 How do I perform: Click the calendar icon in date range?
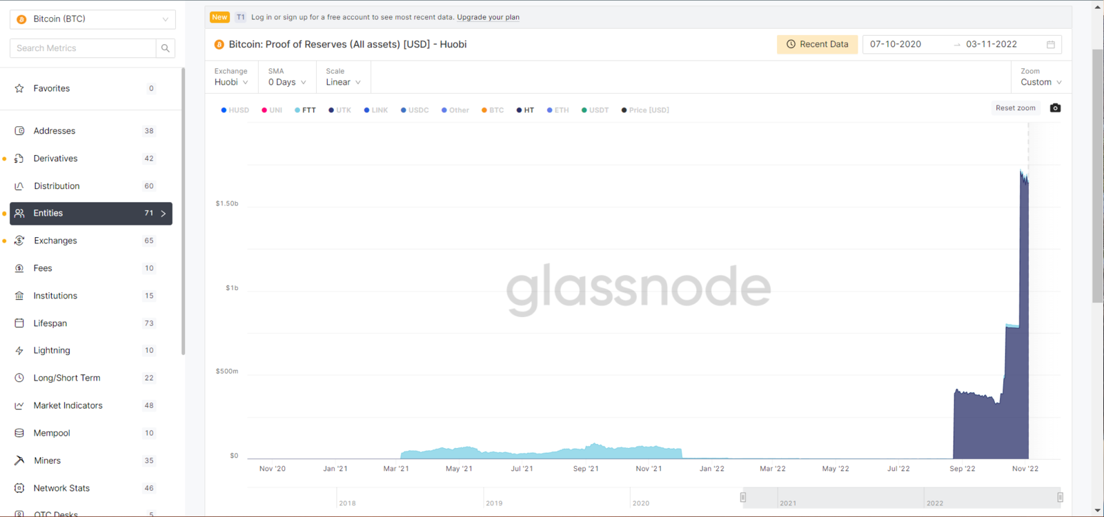(x=1050, y=45)
